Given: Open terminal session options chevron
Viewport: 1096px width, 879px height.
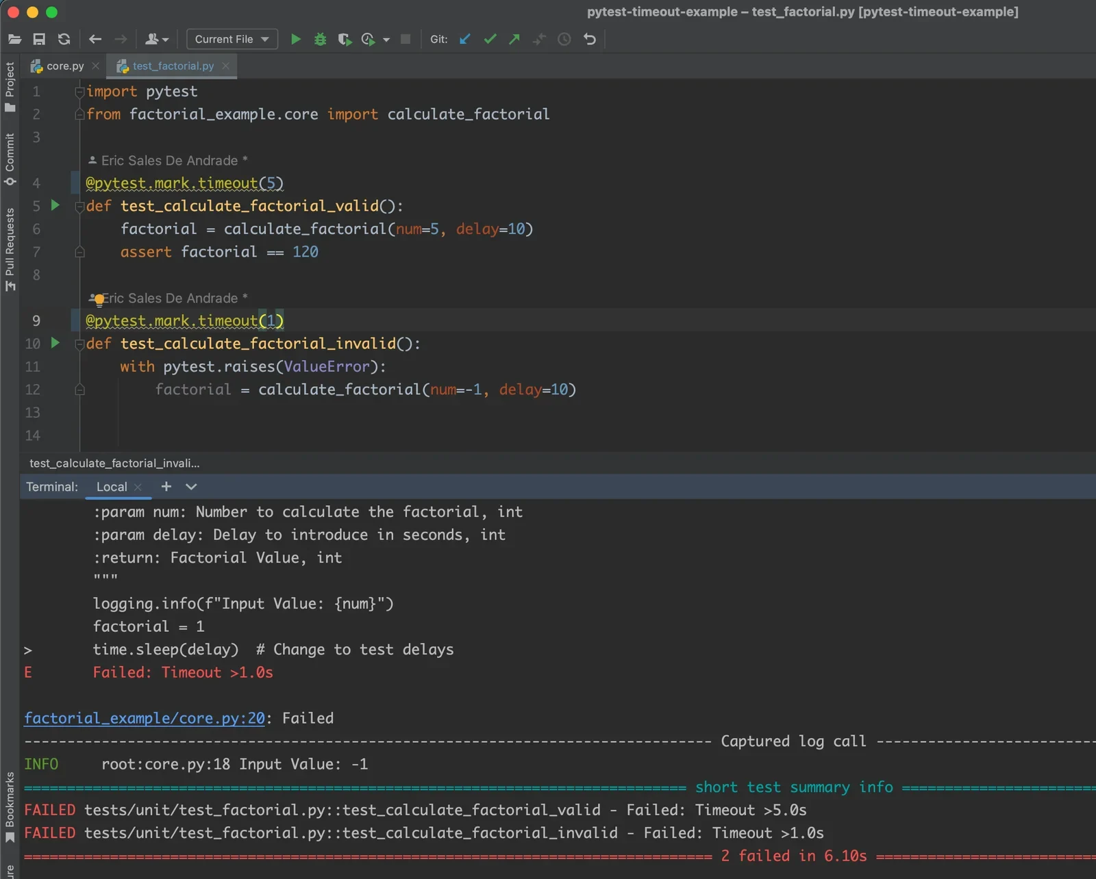Looking at the screenshot, I should coord(191,487).
